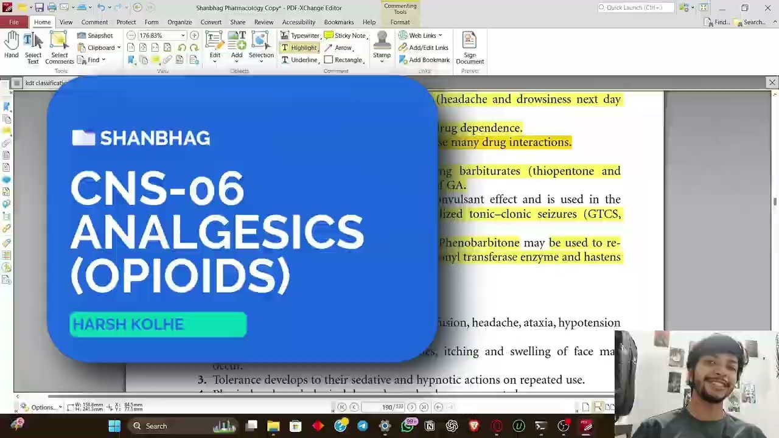Click Sign Document
Screen dimensions: 779x438
click(x=470, y=48)
